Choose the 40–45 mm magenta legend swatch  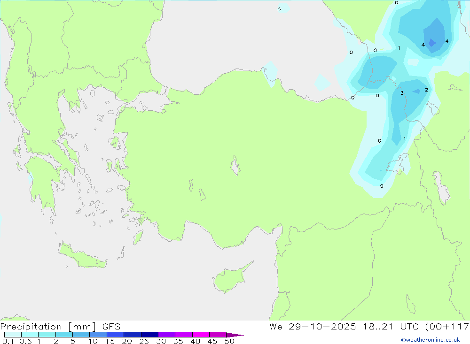tap(201, 335)
